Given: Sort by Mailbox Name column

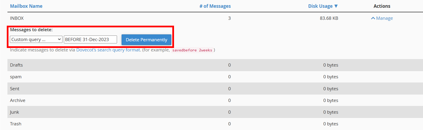Looking at the screenshot, I should (26, 6).
